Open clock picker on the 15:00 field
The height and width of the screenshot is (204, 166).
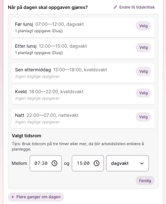(96, 163)
